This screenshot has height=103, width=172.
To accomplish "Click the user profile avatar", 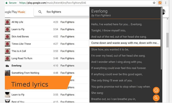I will coord(164,12).
